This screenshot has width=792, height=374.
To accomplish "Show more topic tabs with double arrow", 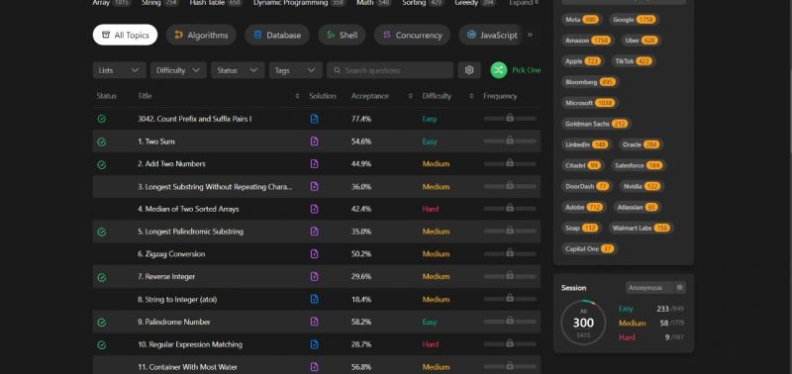I will [x=530, y=35].
